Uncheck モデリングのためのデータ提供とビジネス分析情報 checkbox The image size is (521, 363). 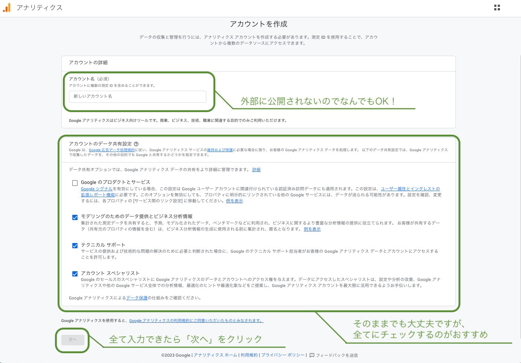(x=75, y=217)
